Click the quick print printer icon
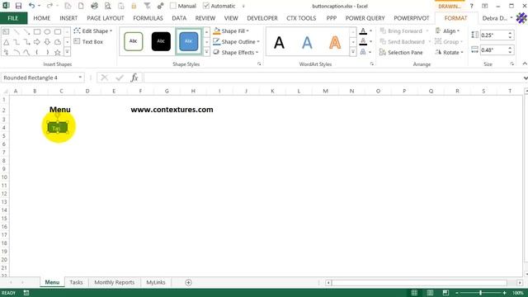The image size is (528, 297). pos(94,6)
